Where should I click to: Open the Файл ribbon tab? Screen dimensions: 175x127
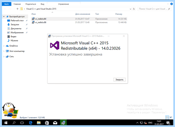click(7, 4)
